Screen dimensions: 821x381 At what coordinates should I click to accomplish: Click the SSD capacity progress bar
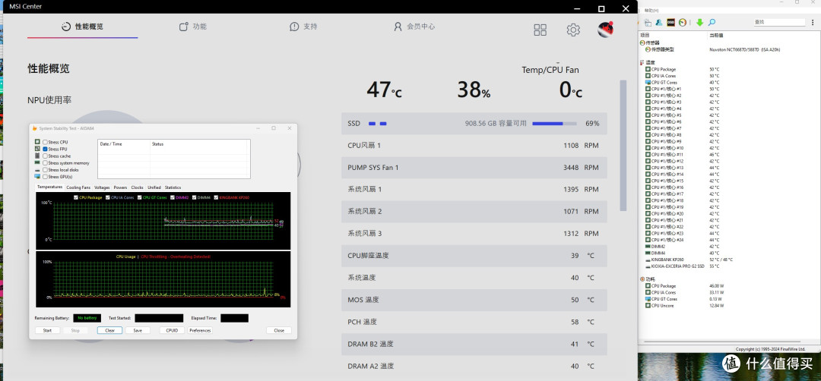pos(554,124)
